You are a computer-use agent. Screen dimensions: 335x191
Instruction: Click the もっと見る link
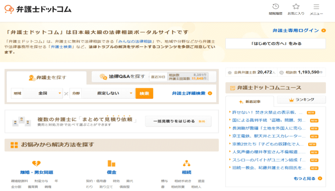click(304, 179)
